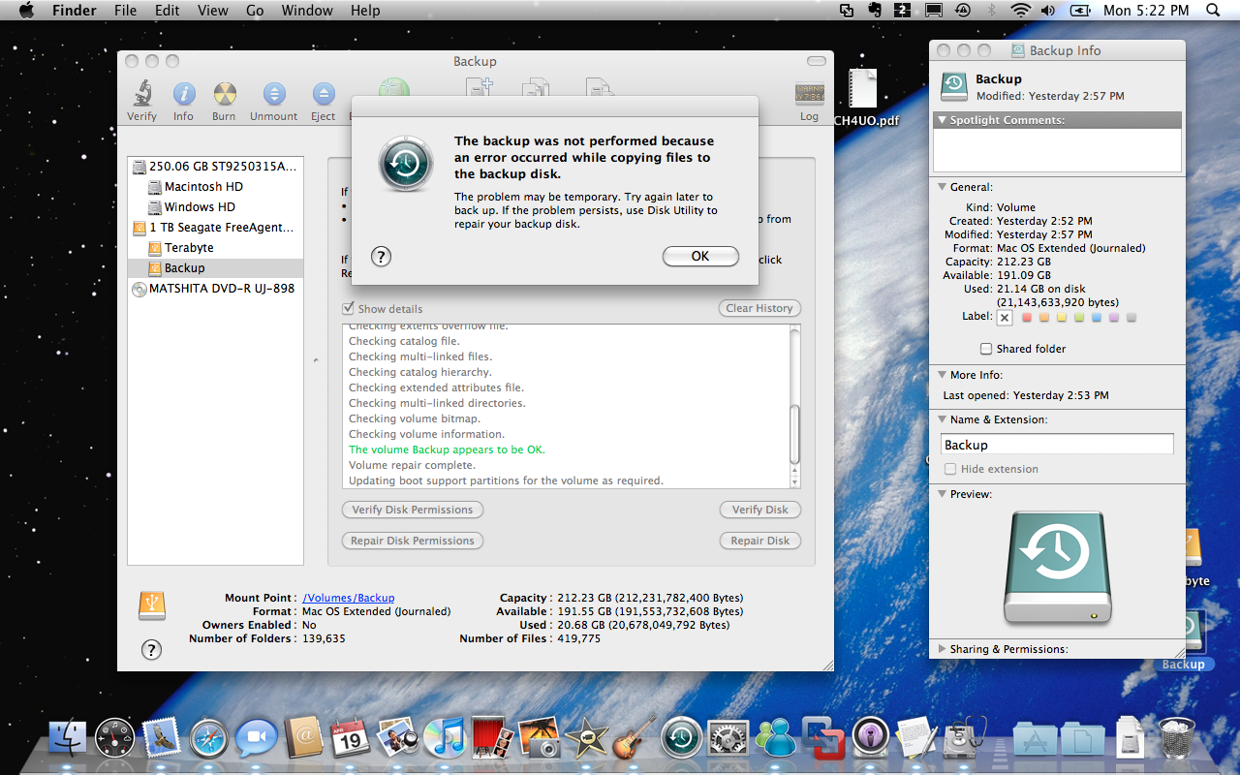The image size is (1240, 775).
Task: Click the Unmount toolbar icon
Action: [x=274, y=100]
